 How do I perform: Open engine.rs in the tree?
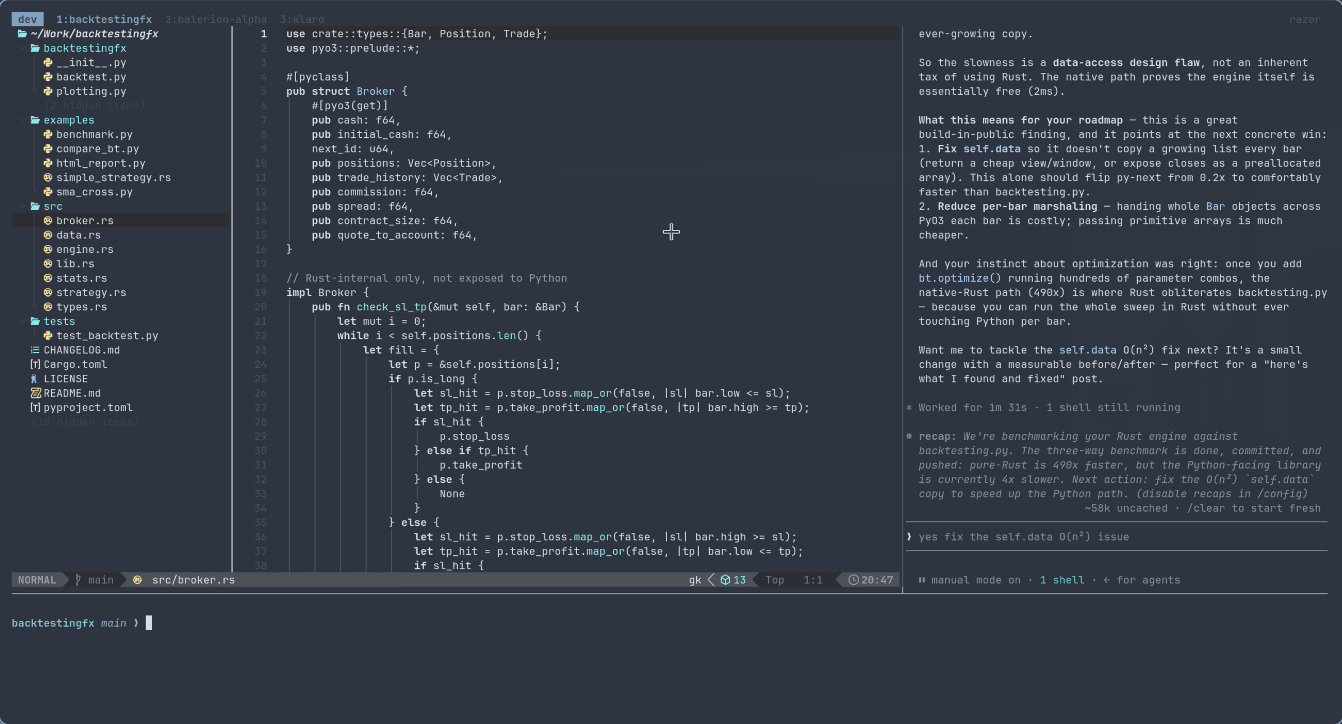[x=85, y=249]
